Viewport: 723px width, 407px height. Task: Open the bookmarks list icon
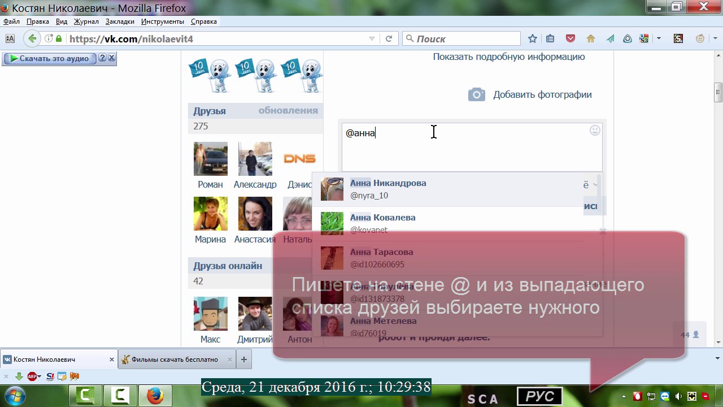pyautogui.click(x=550, y=38)
